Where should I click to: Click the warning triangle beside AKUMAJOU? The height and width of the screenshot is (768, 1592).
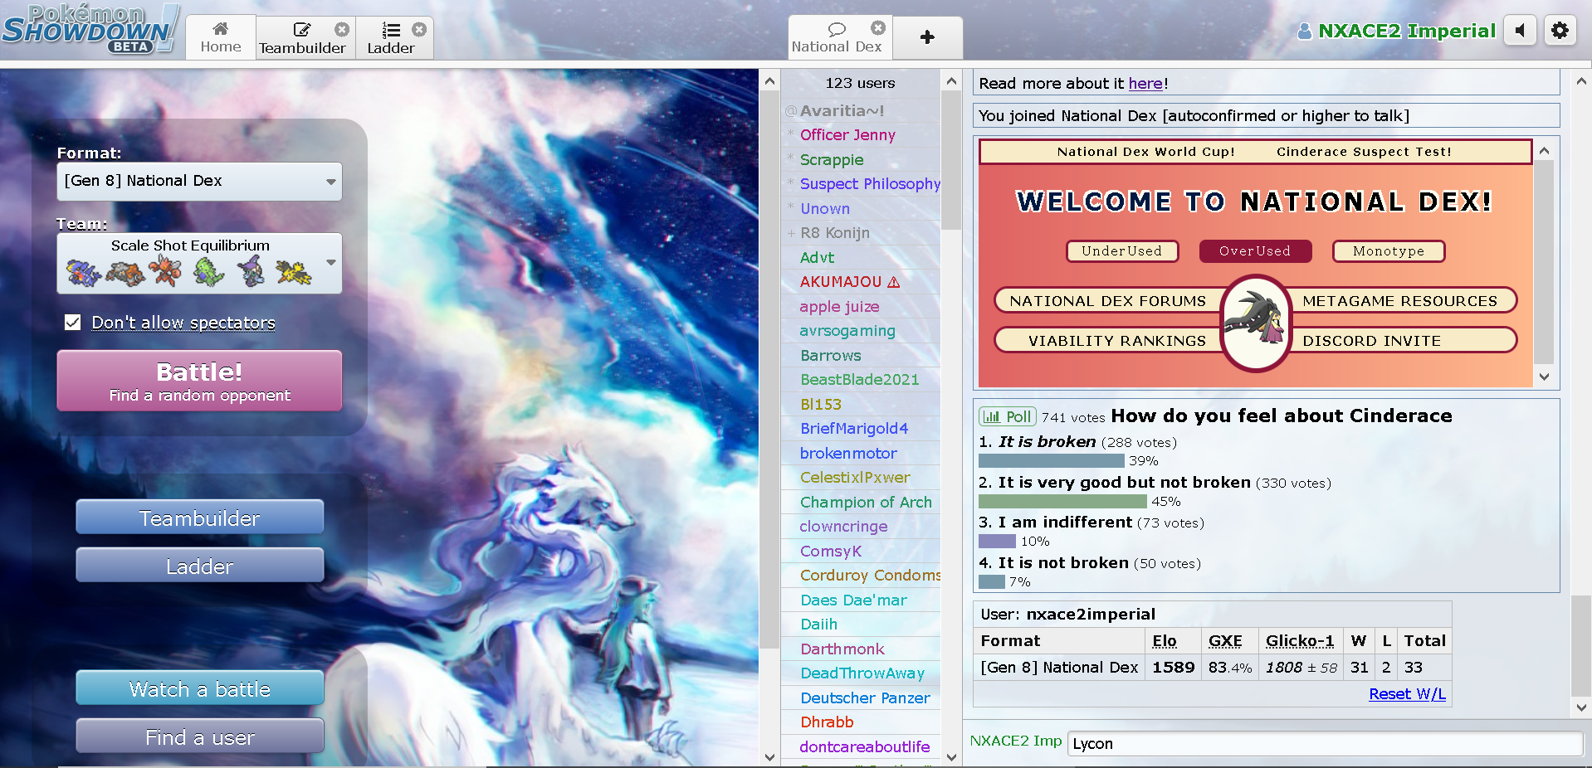click(x=894, y=282)
